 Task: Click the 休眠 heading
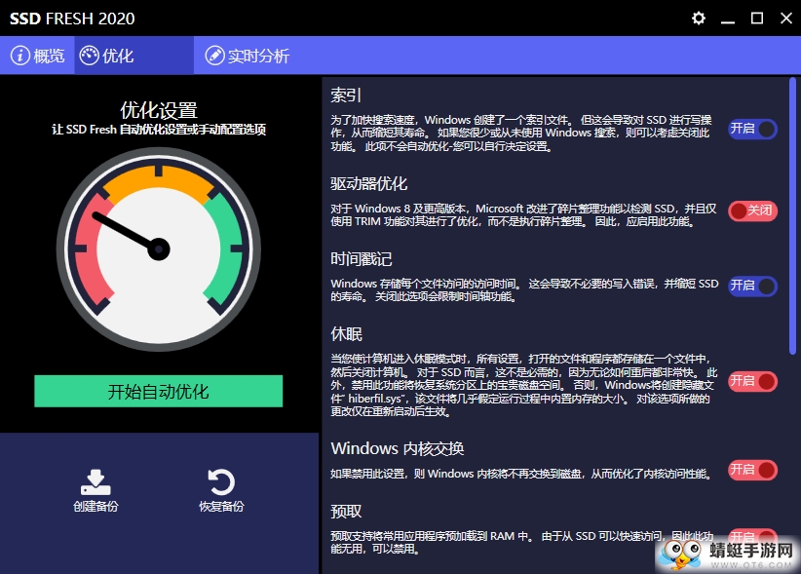pyautogui.click(x=346, y=334)
